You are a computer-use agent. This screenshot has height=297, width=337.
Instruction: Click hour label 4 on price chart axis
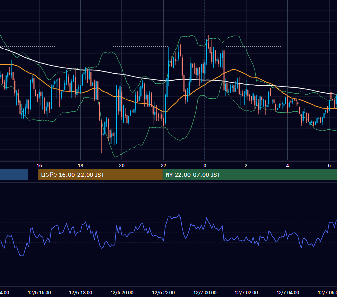(x=287, y=166)
